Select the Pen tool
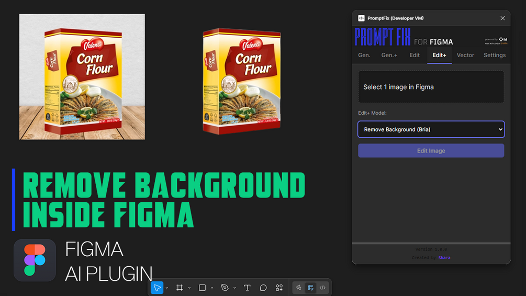Viewport: 526px width, 296px height. [x=225, y=288]
